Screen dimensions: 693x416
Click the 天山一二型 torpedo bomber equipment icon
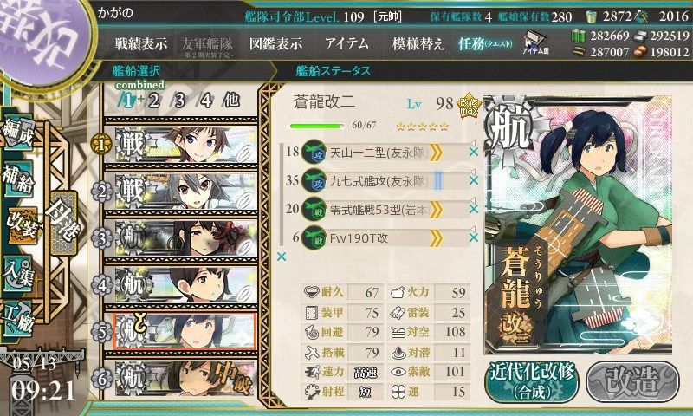click(314, 153)
